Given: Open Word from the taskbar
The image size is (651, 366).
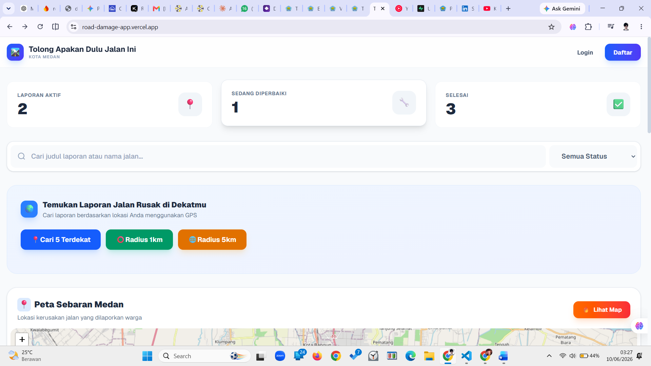Looking at the screenshot, I should [504, 356].
